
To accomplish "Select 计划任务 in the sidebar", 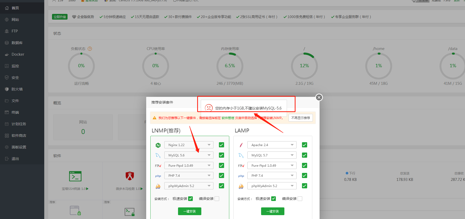I will point(22,124).
